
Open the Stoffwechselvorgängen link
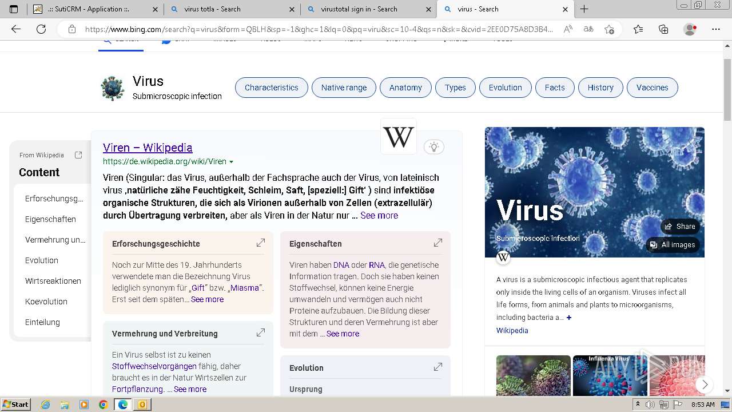[x=154, y=366]
